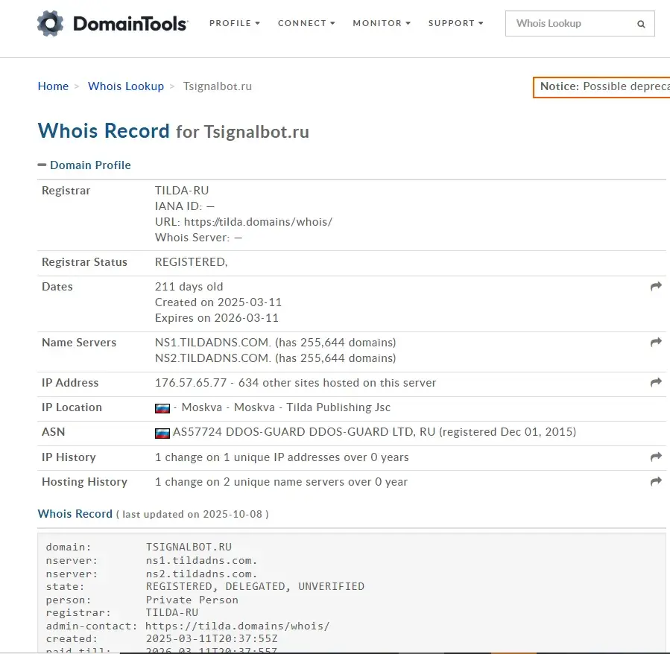Click the DomainTools wordmark
This screenshot has height=654, width=670.
click(x=130, y=24)
